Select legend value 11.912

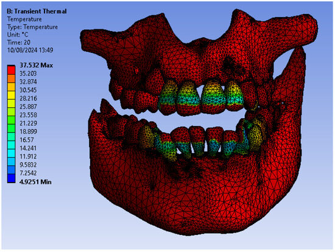pyautogui.click(x=28, y=156)
